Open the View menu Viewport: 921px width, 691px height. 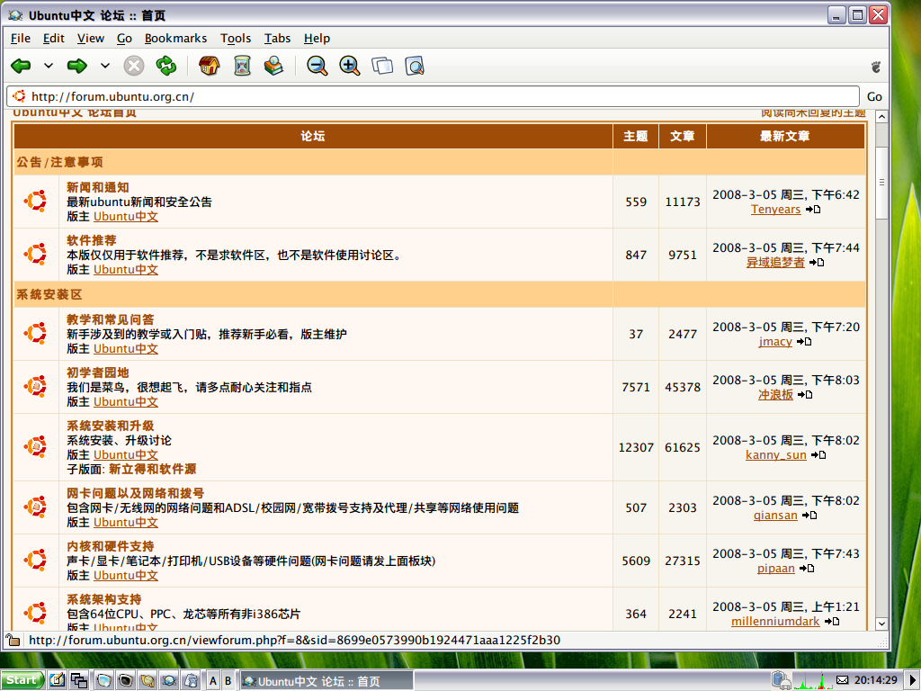[91, 38]
